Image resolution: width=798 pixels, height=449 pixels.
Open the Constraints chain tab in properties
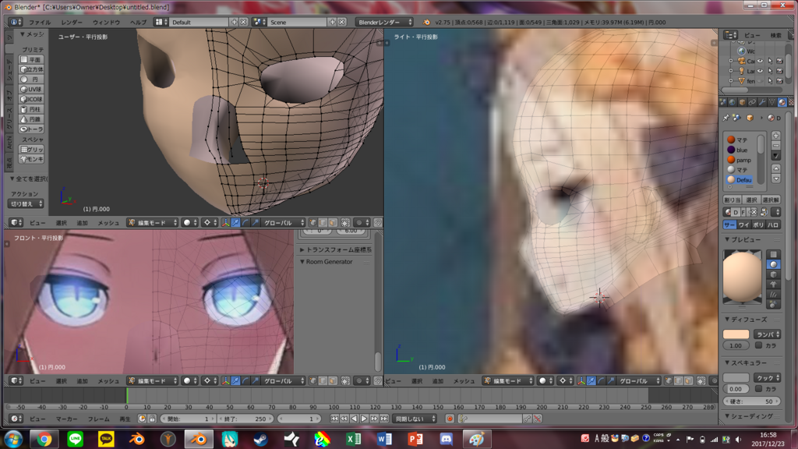pos(752,102)
